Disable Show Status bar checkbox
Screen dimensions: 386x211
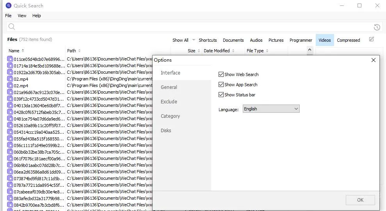pyautogui.click(x=221, y=95)
